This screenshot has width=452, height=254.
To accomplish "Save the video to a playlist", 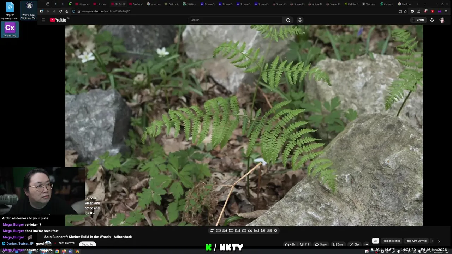I will click(x=338, y=244).
